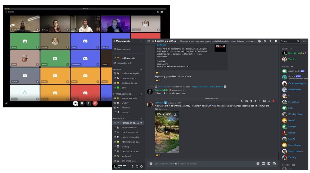
Task: Add a channel to UPDATES & RESEARCH
Action: click(141, 94)
